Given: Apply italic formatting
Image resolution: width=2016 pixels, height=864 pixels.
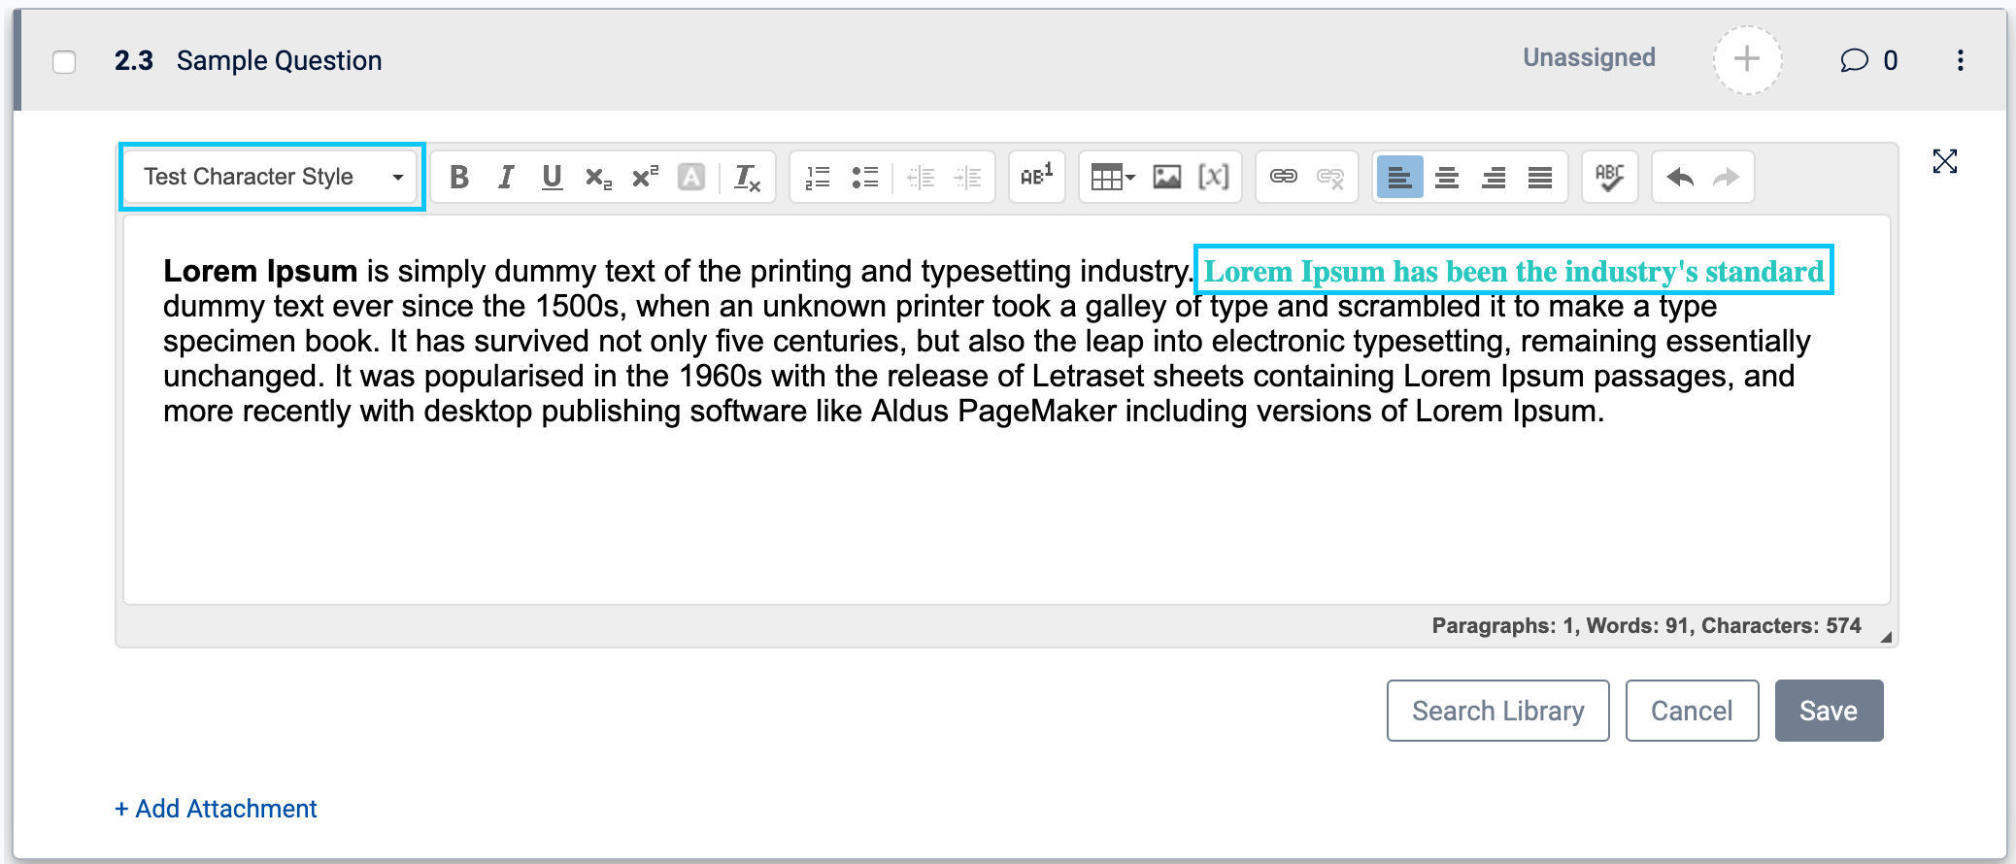Looking at the screenshot, I should 506,177.
